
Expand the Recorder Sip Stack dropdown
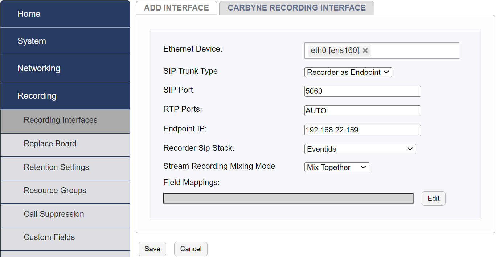click(360, 149)
